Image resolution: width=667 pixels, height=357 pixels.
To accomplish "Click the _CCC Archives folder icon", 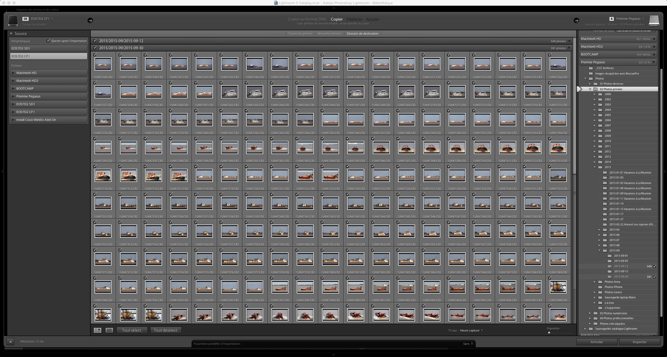I will (x=591, y=68).
